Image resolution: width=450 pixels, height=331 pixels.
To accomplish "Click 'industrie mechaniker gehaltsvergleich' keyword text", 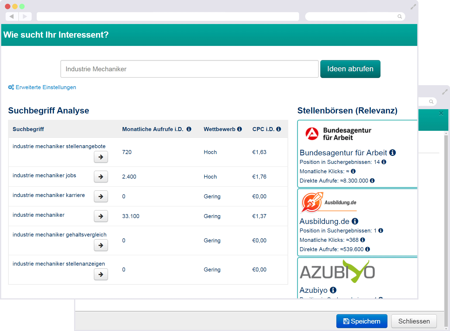I will (x=59, y=235).
